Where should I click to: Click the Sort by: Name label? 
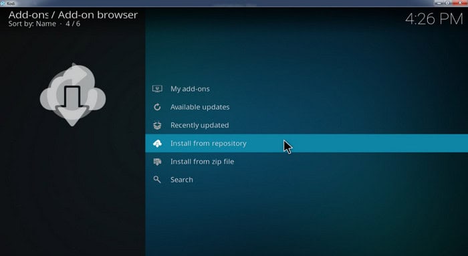coord(32,24)
